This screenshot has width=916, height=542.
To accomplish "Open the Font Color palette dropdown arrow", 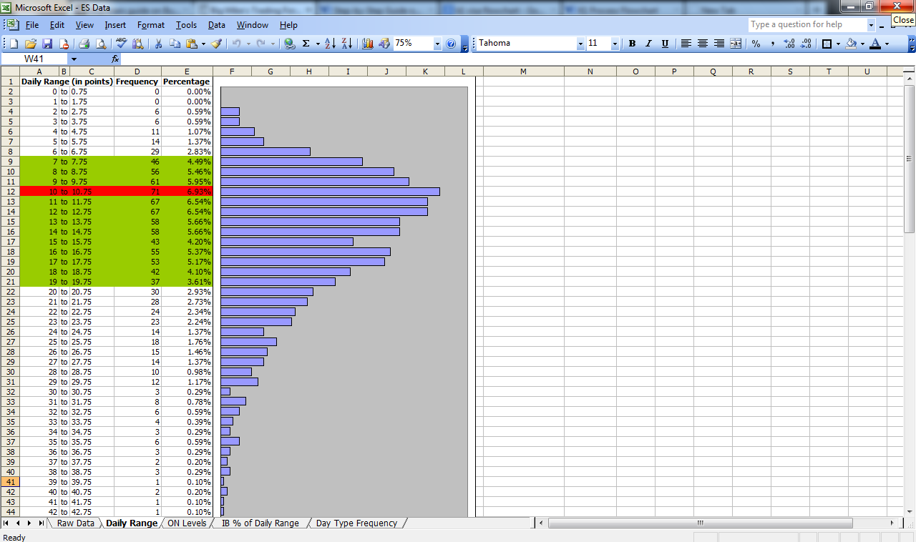I will (887, 44).
